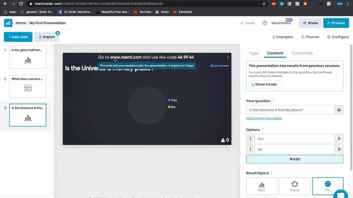This screenshot has width=353, height=198.
Task: Switch to the Content tab
Action: click(275, 53)
